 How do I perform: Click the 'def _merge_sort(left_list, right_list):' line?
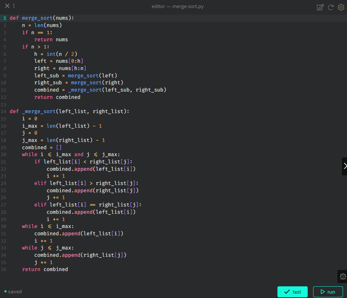69,111
